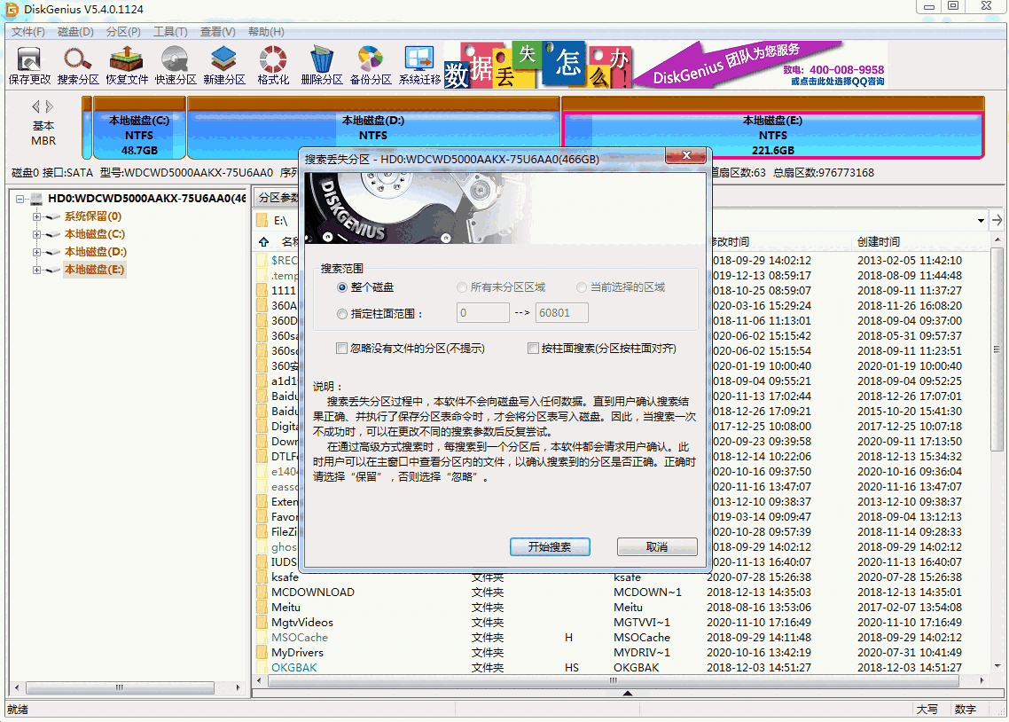
Task: Start the 系统迁移 tool
Action: coord(418,66)
